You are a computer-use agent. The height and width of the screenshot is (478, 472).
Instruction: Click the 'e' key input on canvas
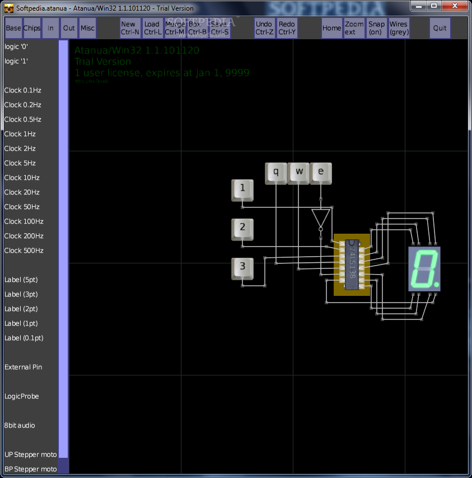pos(321,173)
